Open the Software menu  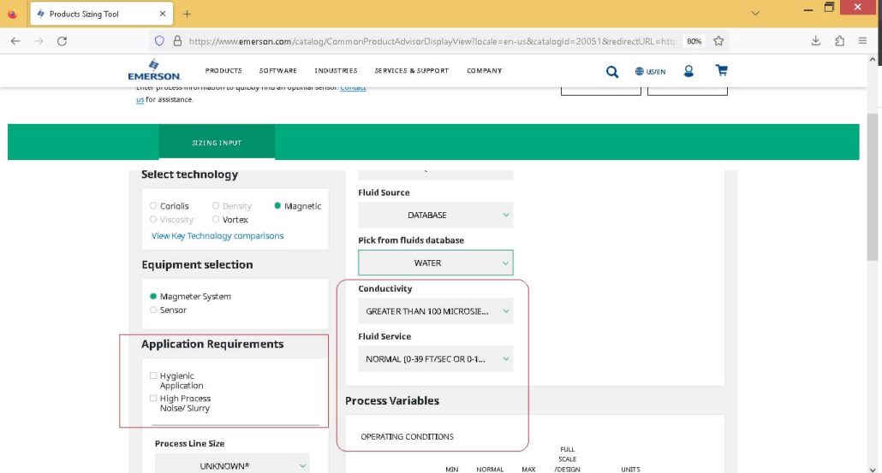[278, 71]
